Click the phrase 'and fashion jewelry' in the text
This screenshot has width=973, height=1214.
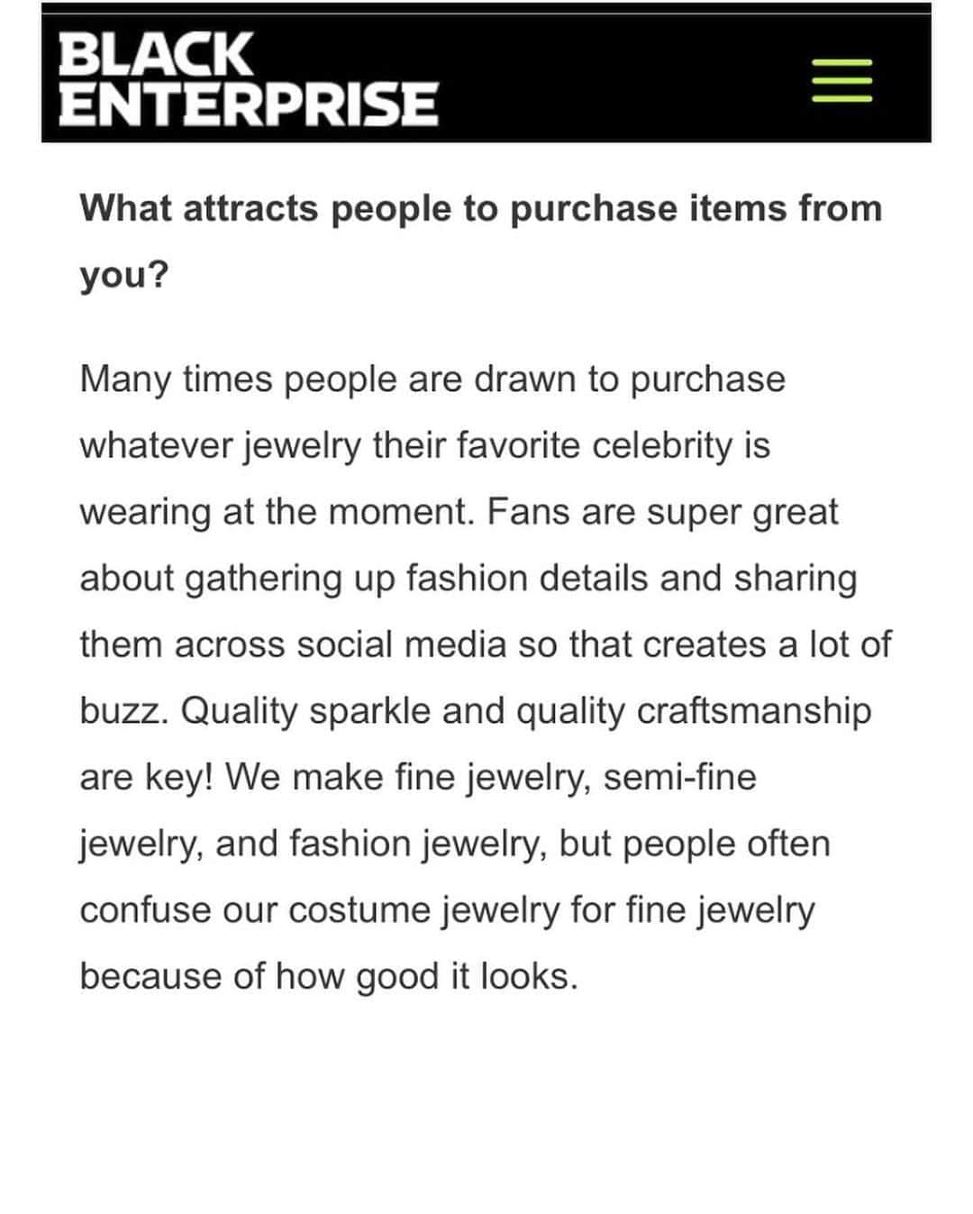(379, 844)
